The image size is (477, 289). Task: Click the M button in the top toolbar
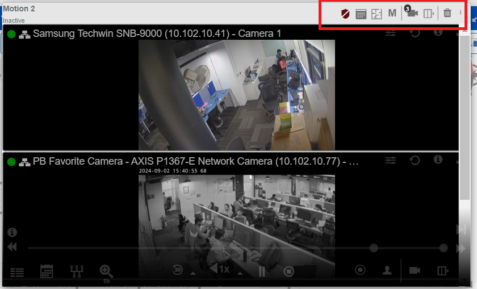pyautogui.click(x=392, y=14)
